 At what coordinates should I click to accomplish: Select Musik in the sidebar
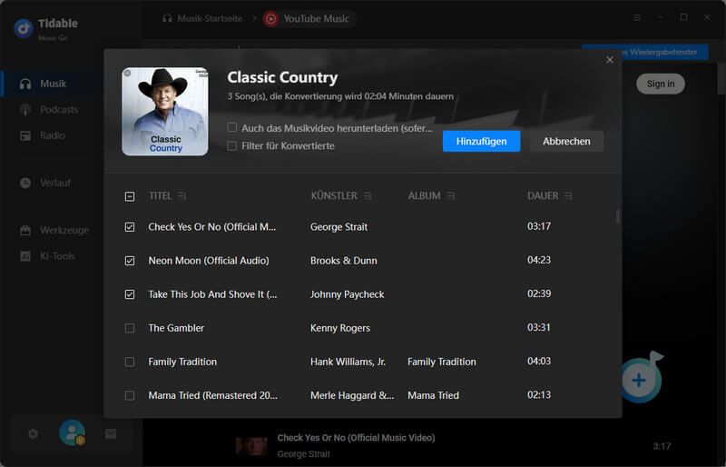(x=54, y=84)
